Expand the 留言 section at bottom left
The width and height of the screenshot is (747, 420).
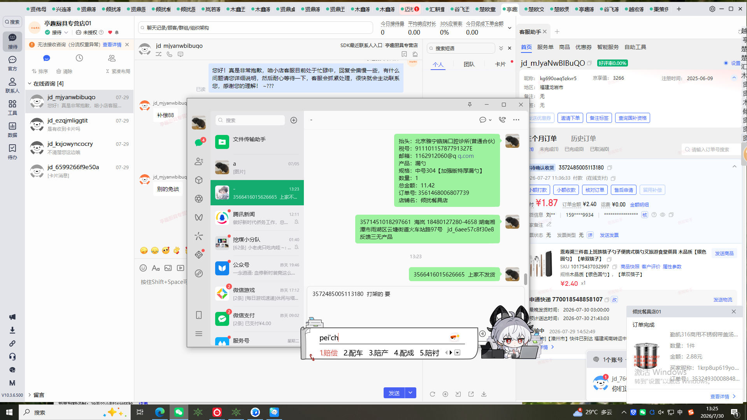click(x=30, y=395)
